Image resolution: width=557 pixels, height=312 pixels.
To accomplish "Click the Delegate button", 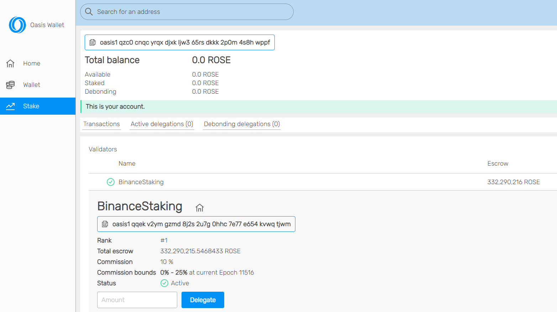I will (x=203, y=300).
